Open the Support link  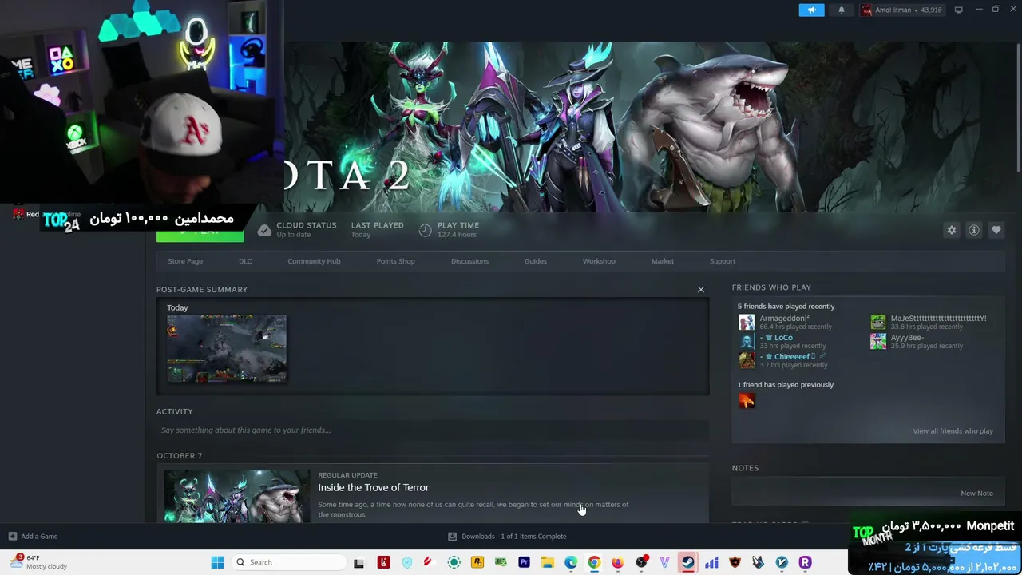coord(723,261)
